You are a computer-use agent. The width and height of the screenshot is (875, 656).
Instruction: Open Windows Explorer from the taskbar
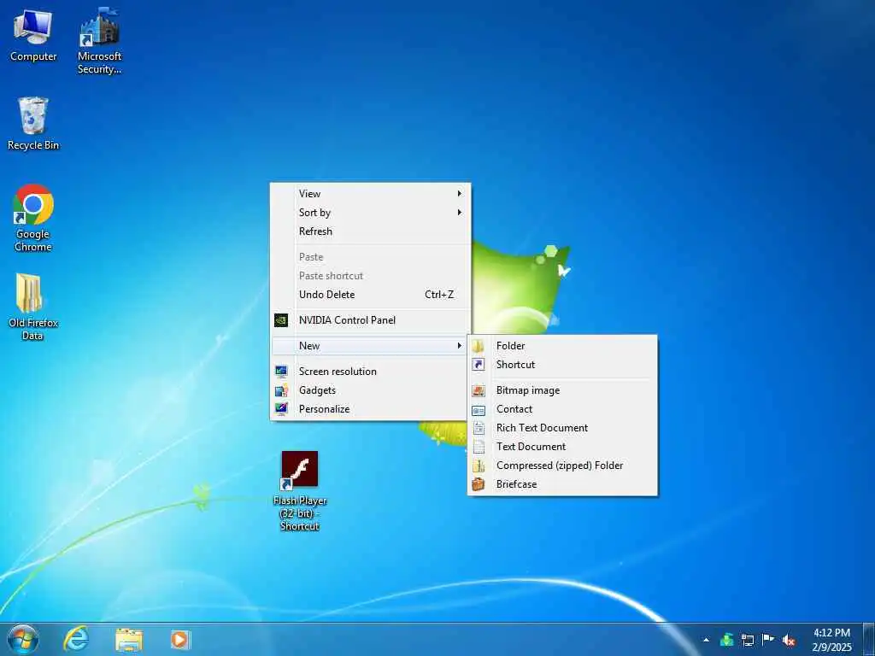[x=129, y=639]
